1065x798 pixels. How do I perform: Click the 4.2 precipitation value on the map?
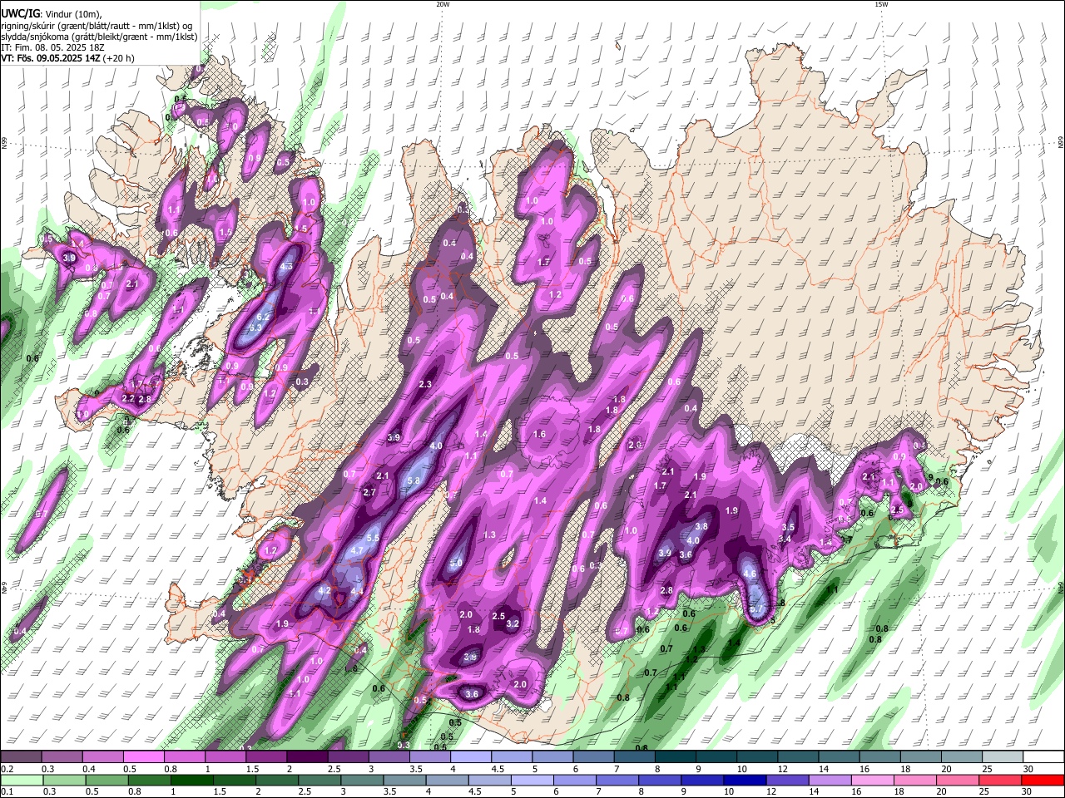click(325, 590)
